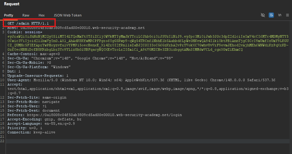Click the Referer header line

point(95,115)
